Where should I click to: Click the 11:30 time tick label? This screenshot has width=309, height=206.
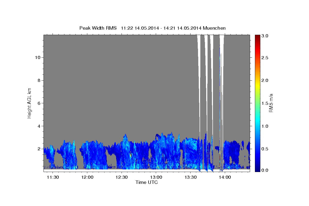tap(53, 177)
